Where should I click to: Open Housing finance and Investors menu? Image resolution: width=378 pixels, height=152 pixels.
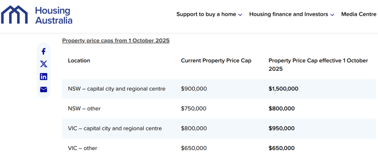(x=288, y=14)
